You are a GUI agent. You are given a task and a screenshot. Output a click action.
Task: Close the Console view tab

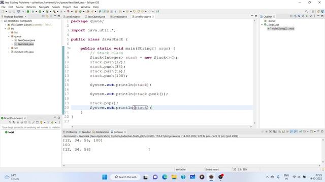(x=125, y=132)
